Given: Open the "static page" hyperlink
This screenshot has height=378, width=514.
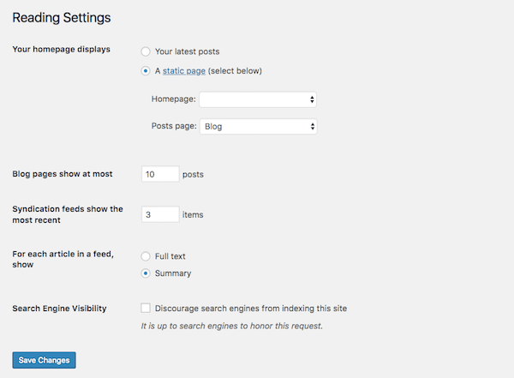Looking at the screenshot, I should [183, 71].
